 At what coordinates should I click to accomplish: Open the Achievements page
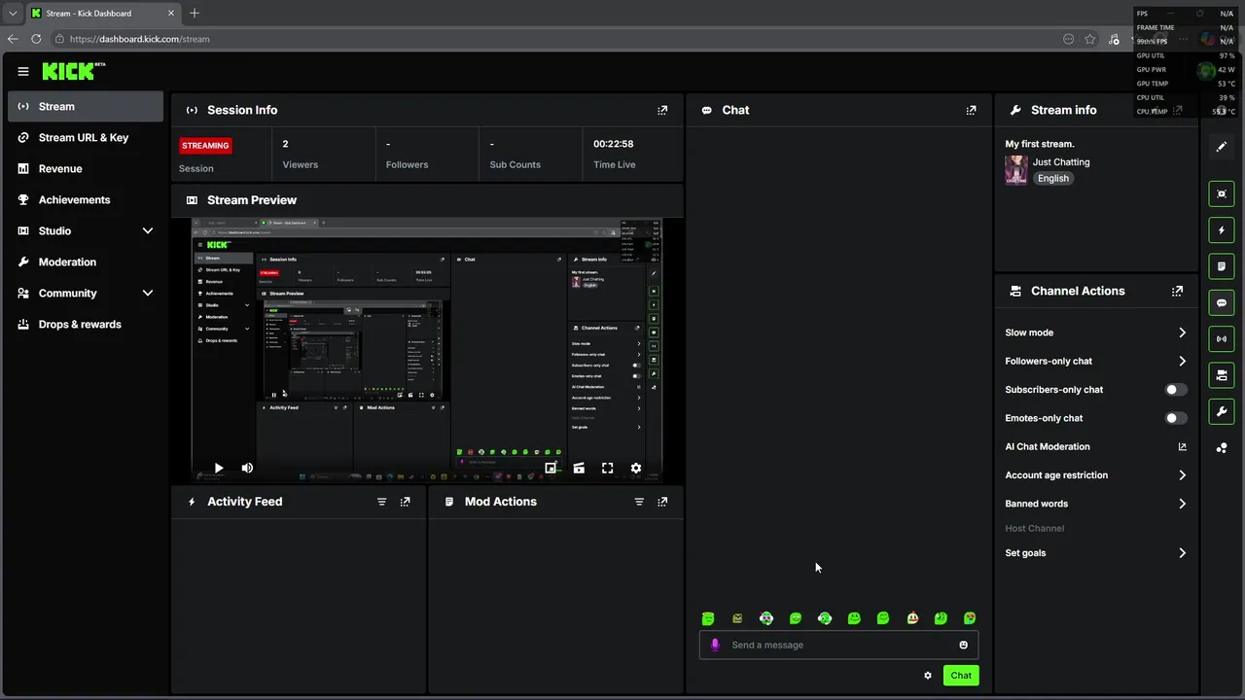click(x=86, y=200)
